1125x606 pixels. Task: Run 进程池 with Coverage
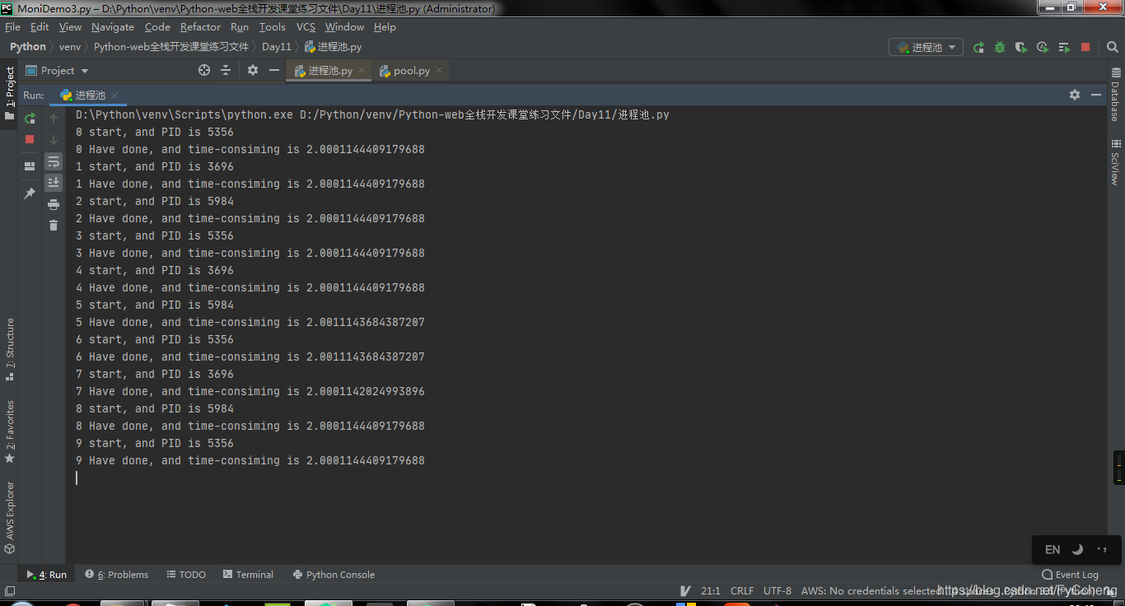point(1021,48)
